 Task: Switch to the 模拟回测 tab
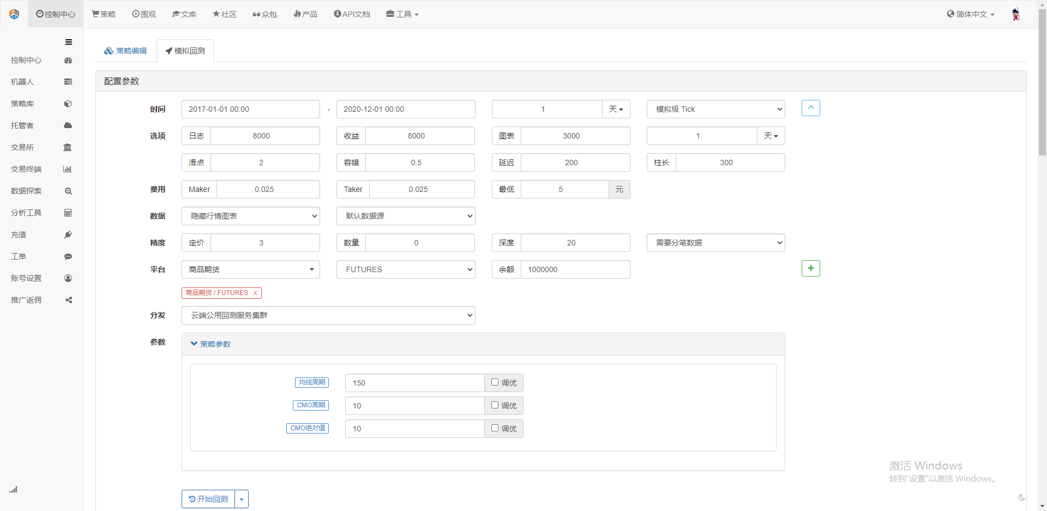point(185,51)
